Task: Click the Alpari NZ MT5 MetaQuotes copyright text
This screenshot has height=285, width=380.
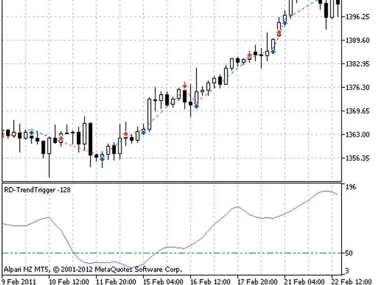Action: pyautogui.click(x=93, y=269)
